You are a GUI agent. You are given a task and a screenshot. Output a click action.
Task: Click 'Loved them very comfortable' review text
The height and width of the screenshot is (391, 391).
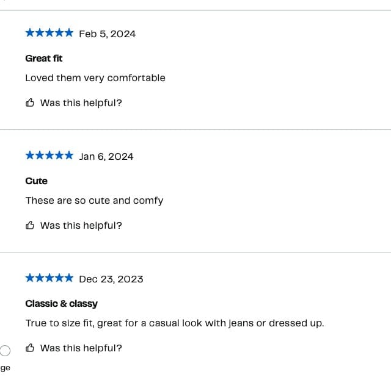coord(95,78)
